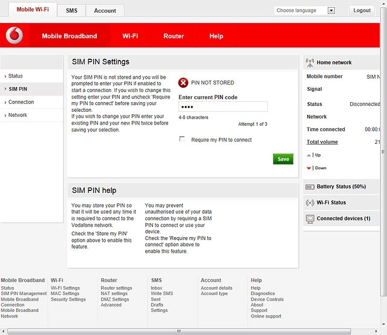This screenshot has height=335, width=387.
Task: Expand the Connected devices (1) panel
Action: (341, 218)
